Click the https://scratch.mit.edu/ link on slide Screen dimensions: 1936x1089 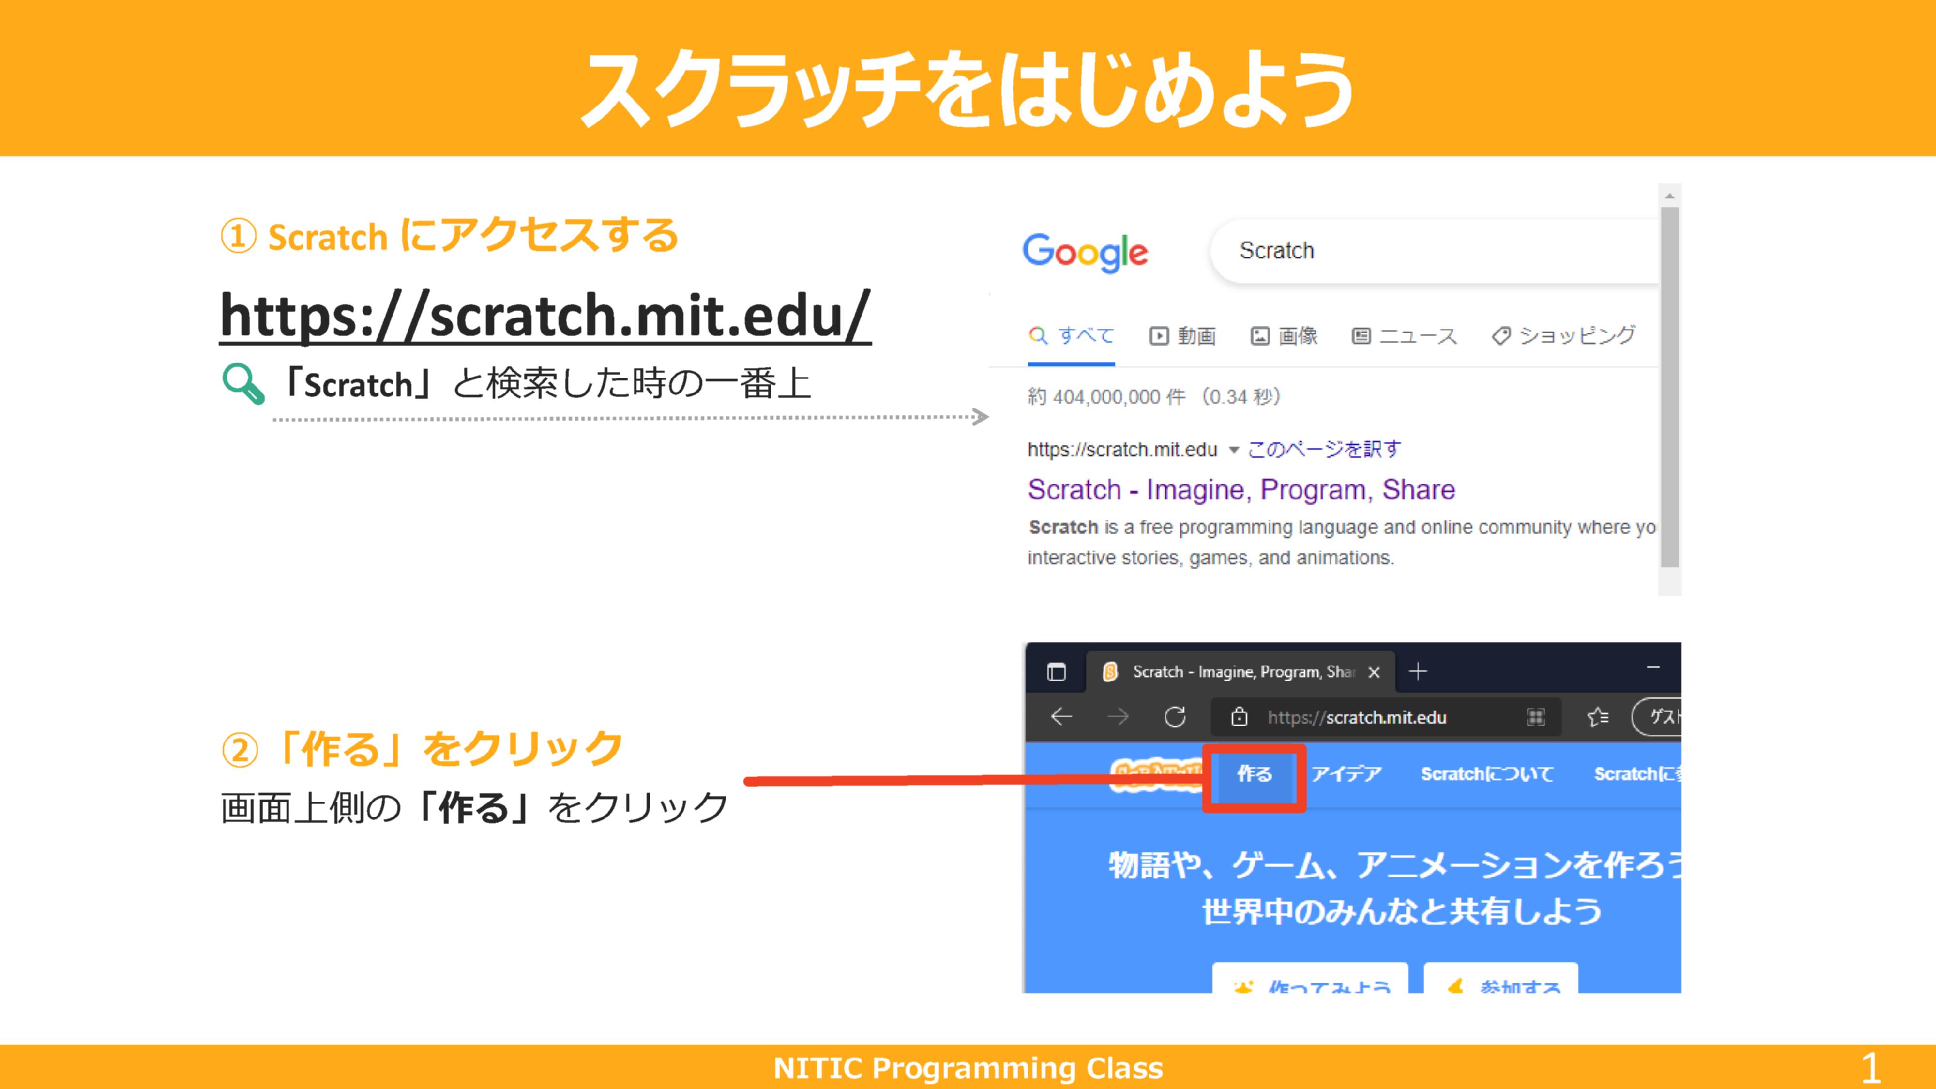pos(545,317)
